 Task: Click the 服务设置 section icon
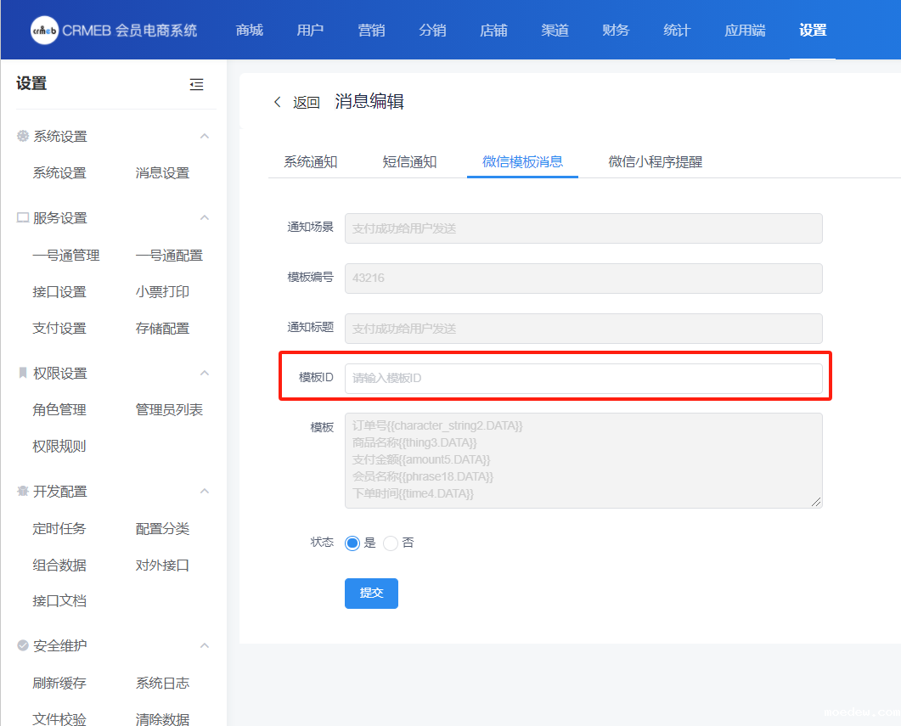click(x=23, y=218)
